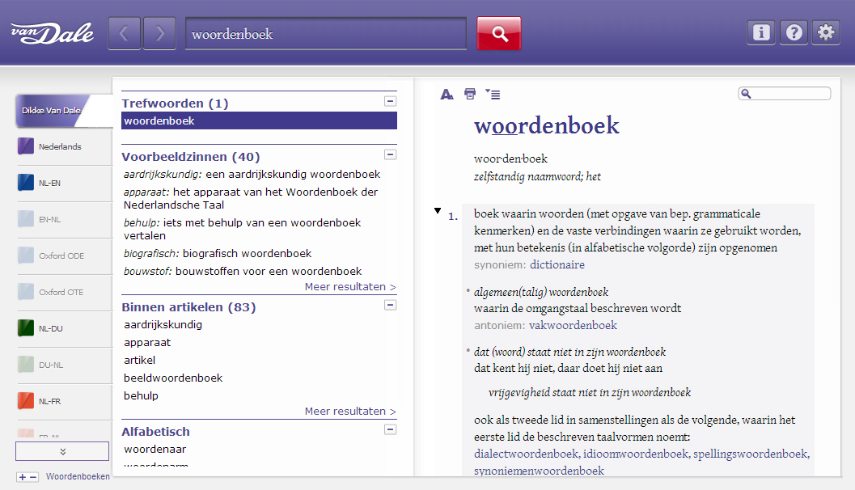Open the spellingswoordenboek link
The height and width of the screenshot is (490, 855).
tap(751, 454)
